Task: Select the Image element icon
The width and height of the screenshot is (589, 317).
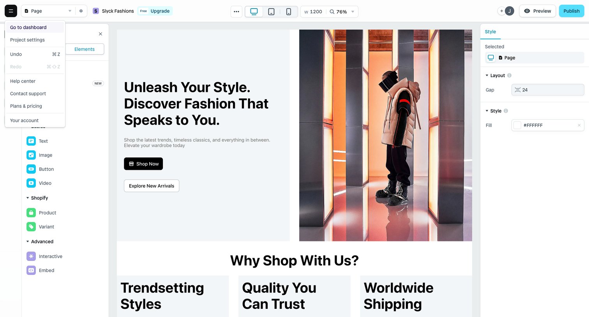Action: coord(31,155)
